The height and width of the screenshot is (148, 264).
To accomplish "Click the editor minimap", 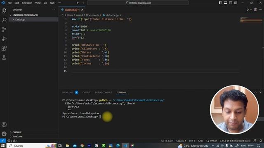I will point(251,20).
